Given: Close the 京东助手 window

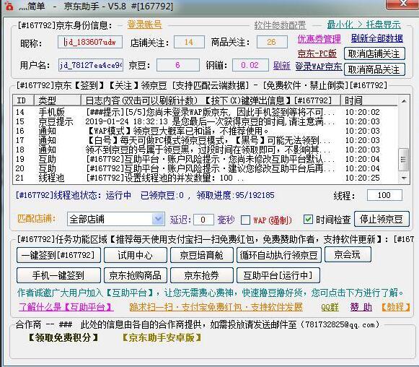Looking at the screenshot, I should coord(402,4).
